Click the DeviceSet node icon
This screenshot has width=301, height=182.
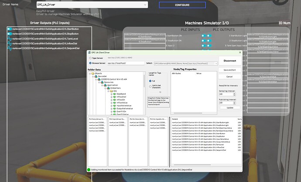pos(96,76)
